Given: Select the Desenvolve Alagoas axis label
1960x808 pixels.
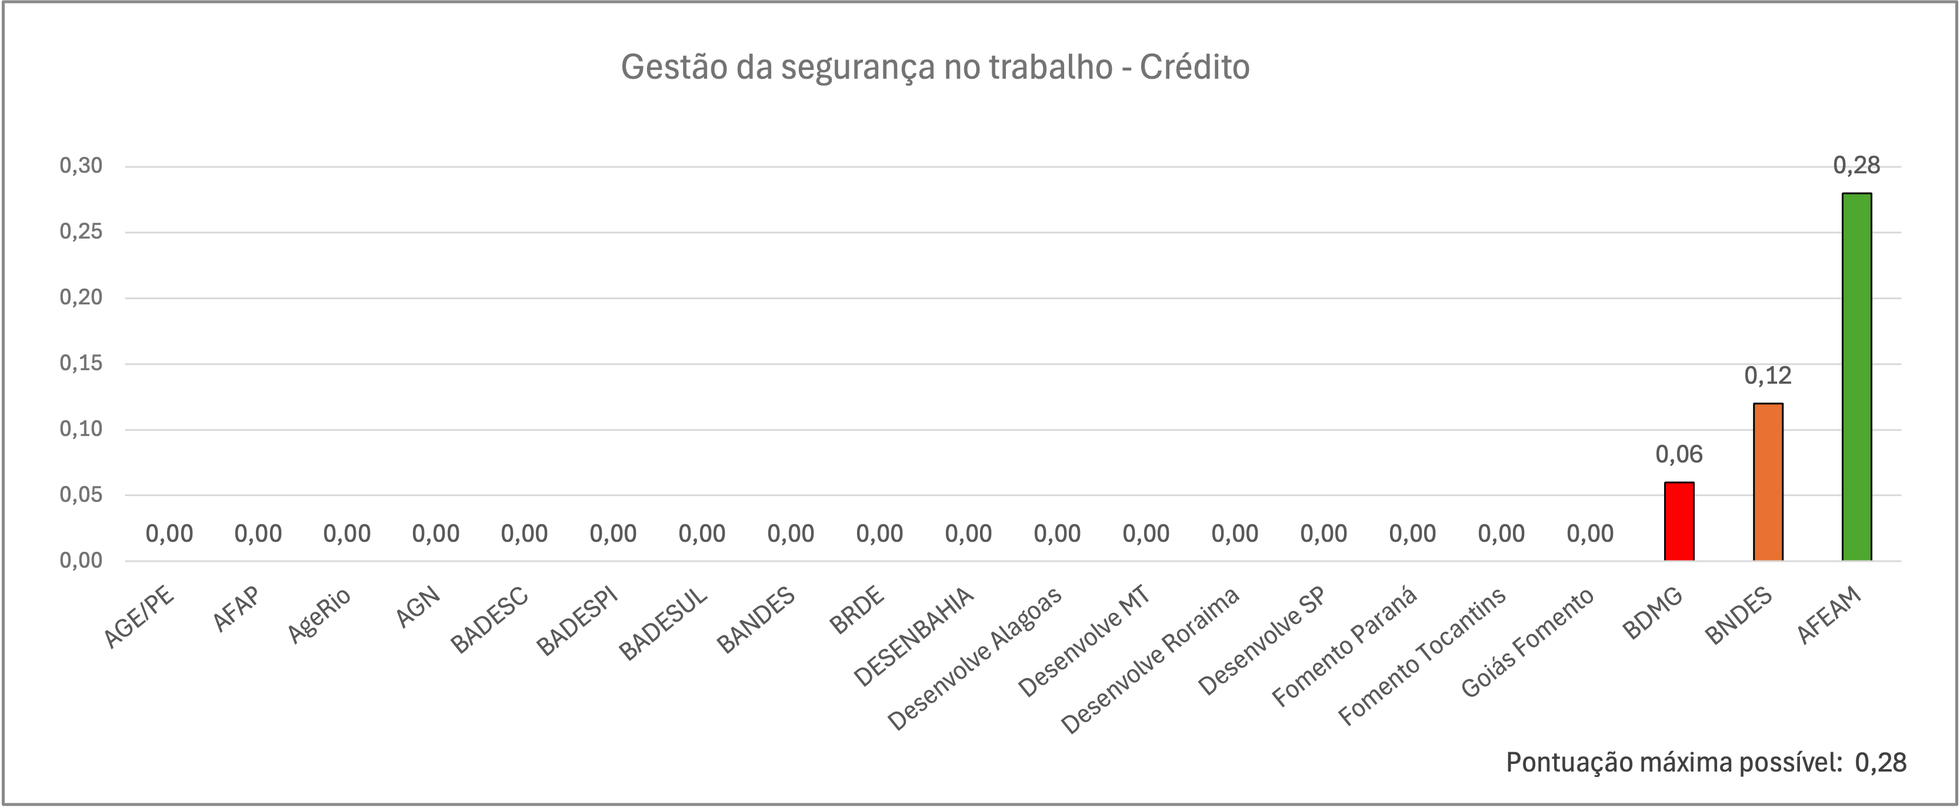Looking at the screenshot, I should coord(975,659).
